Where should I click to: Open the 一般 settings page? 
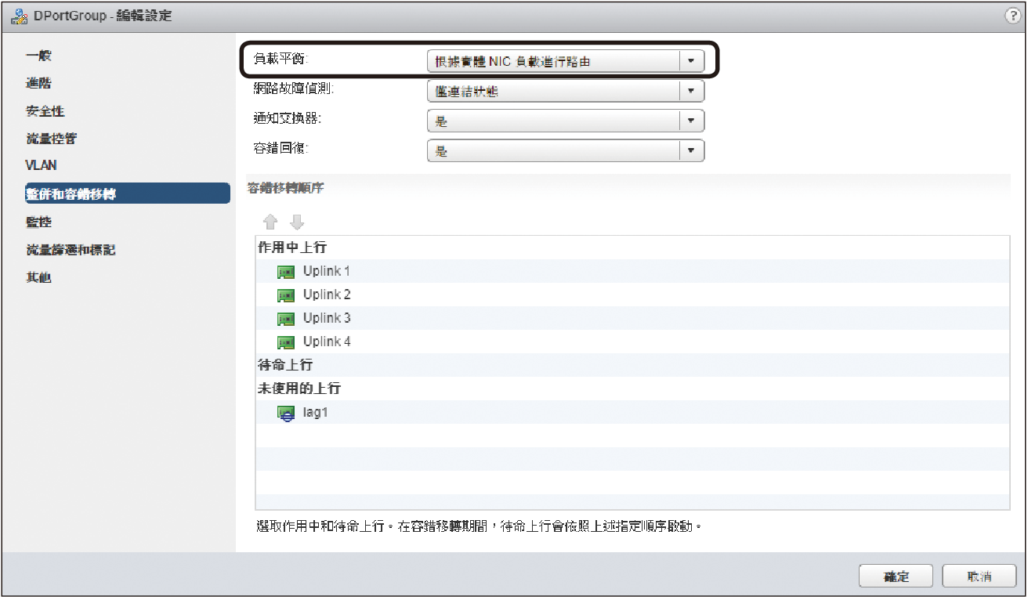point(38,56)
